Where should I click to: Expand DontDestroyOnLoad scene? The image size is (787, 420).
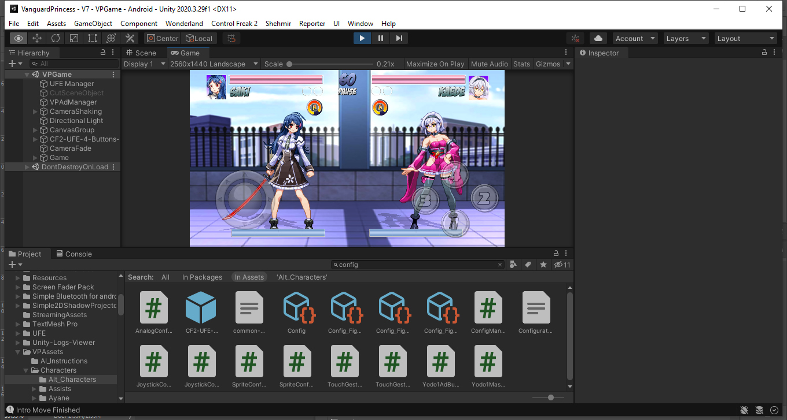[x=27, y=167]
